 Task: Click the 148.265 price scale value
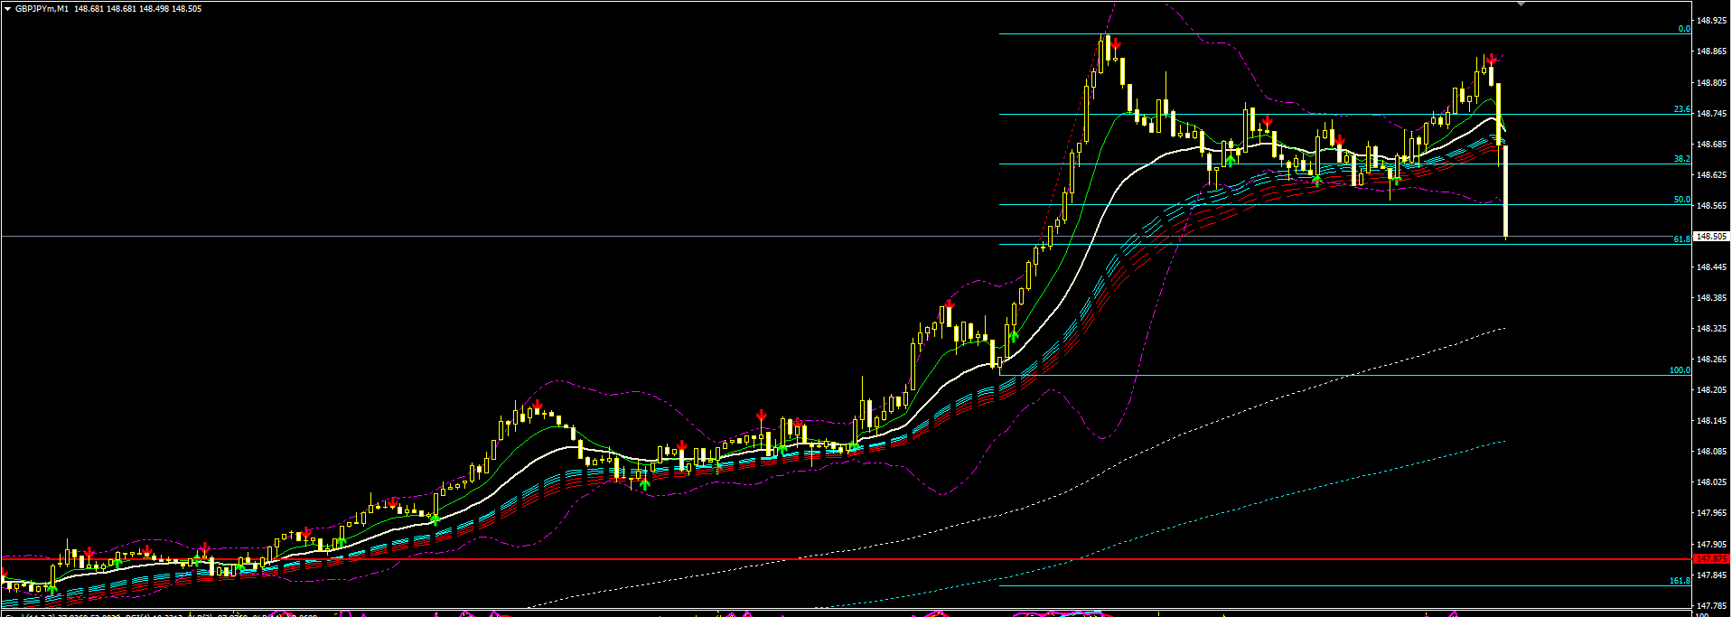(1711, 360)
